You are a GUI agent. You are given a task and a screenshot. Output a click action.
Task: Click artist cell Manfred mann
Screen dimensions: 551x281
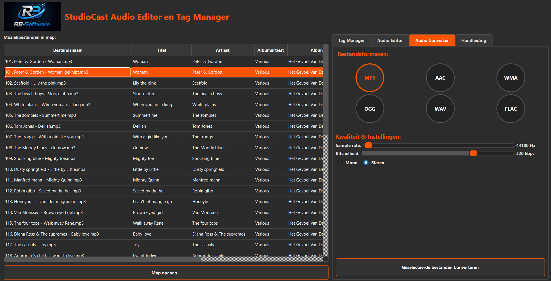(x=223, y=180)
